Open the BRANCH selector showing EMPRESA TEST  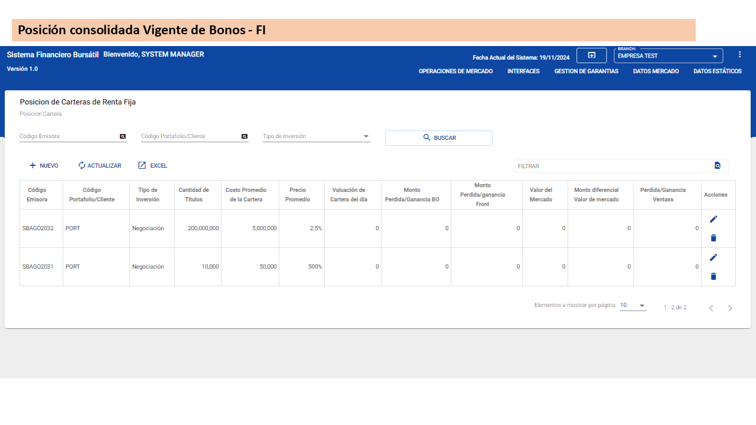click(x=668, y=55)
